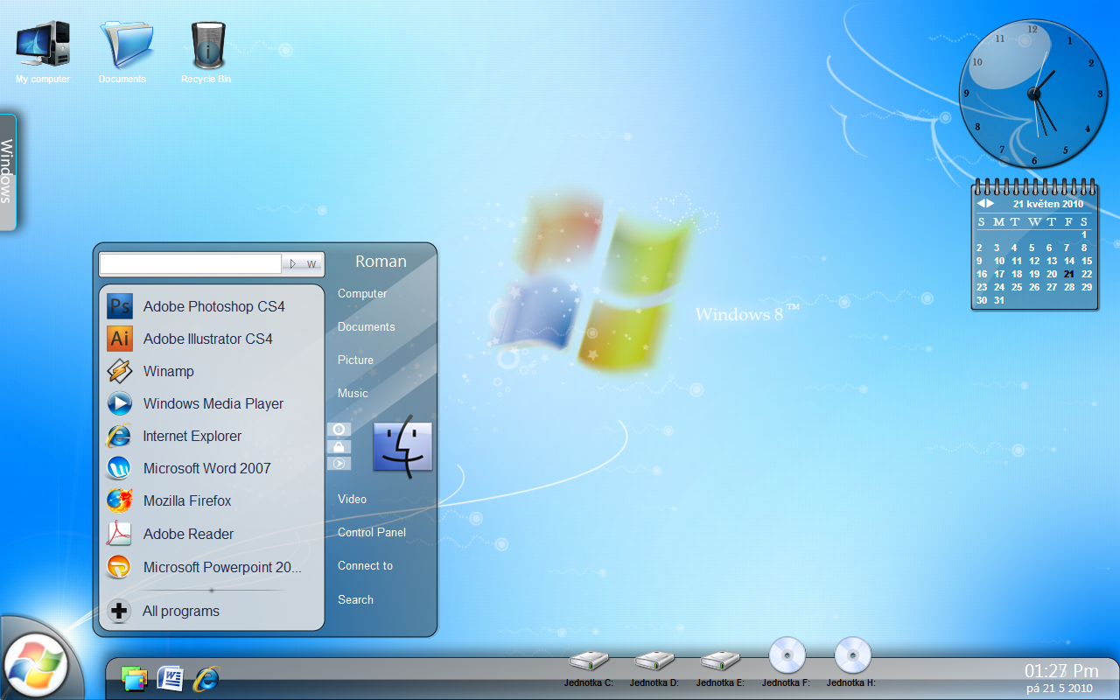Open Control Panel from the start menu

373,532
